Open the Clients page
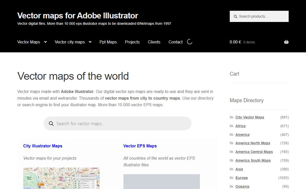The image size is (306, 189). [154, 42]
